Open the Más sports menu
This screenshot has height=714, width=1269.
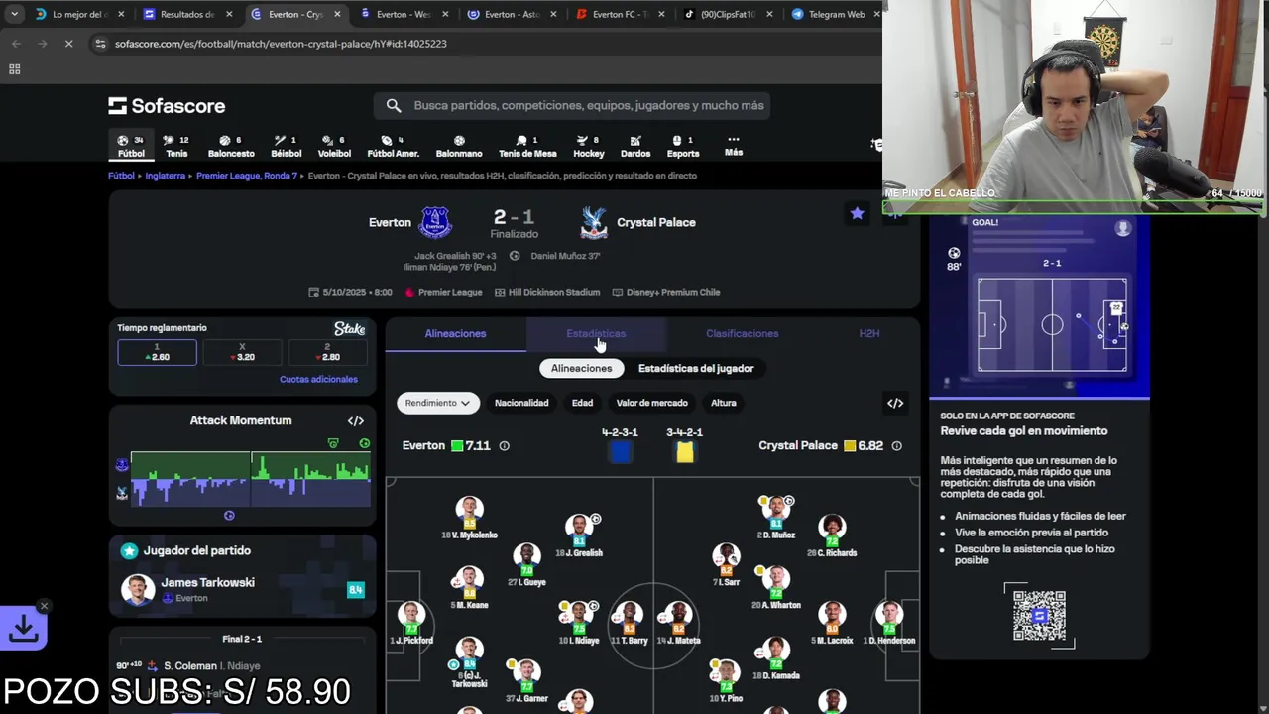tap(734, 146)
